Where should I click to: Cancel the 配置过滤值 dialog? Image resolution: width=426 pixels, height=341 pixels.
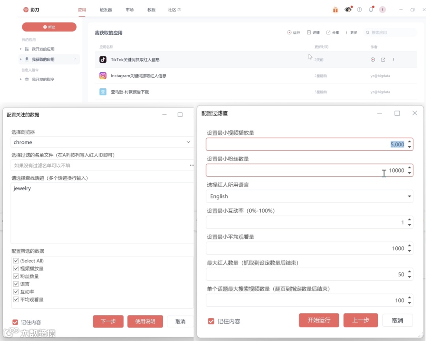(398, 321)
